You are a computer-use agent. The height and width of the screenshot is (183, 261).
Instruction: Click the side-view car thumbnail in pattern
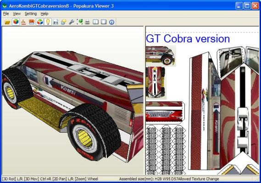coord(161,56)
